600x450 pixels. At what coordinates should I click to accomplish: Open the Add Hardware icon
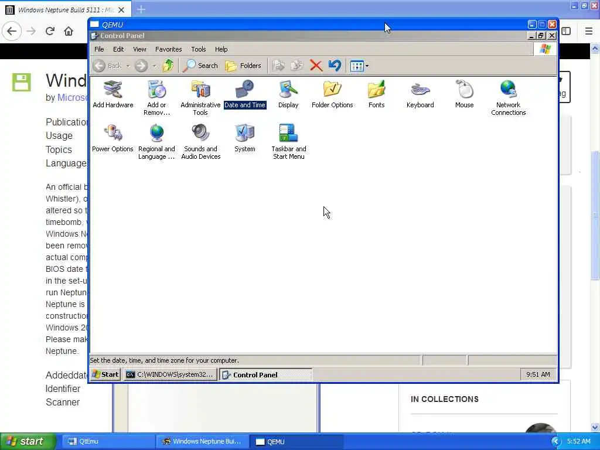[x=113, y=94]
